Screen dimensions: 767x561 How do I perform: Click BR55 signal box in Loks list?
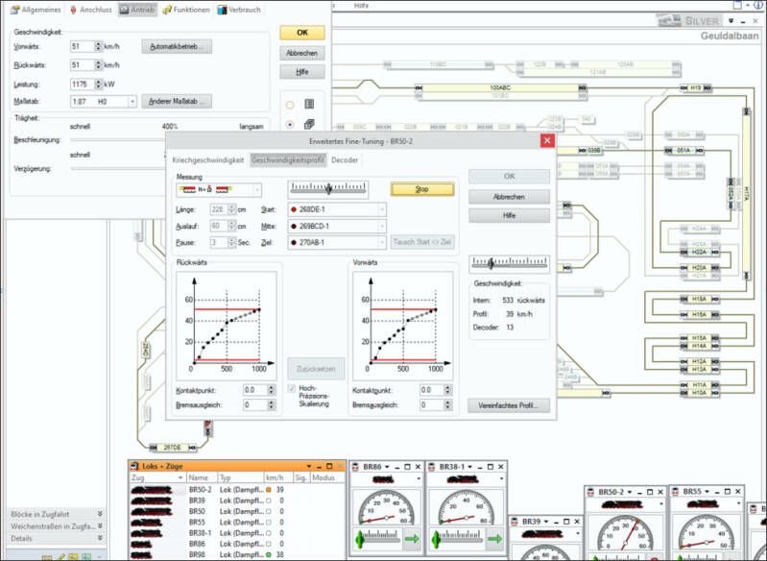(268, 523)
